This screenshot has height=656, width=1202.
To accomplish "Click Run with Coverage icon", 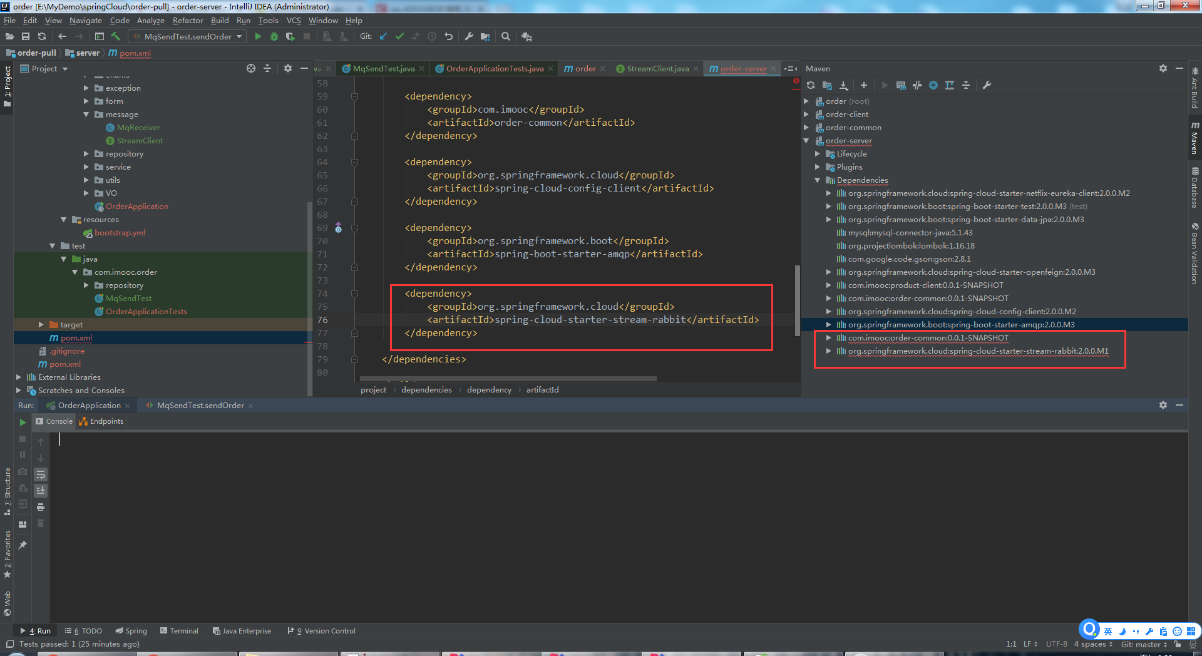I will coord(290,37).
